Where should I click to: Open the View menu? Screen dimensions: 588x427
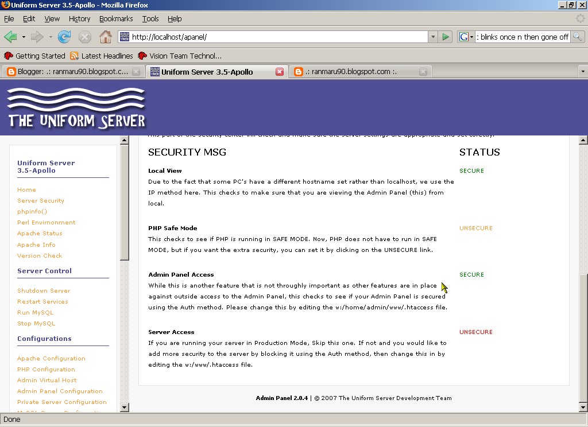point(52,19)
